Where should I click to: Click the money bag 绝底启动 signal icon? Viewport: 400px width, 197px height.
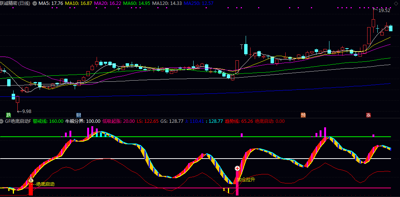[x=31, y=180]
